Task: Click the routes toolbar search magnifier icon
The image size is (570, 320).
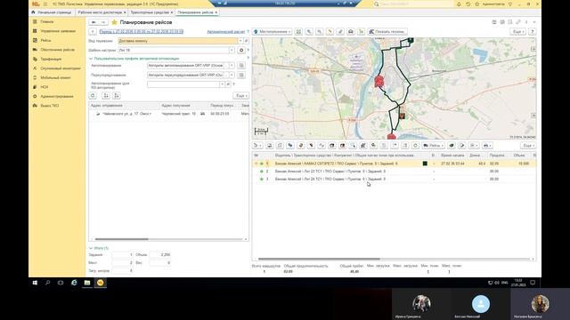Action: tap(353, 146)
